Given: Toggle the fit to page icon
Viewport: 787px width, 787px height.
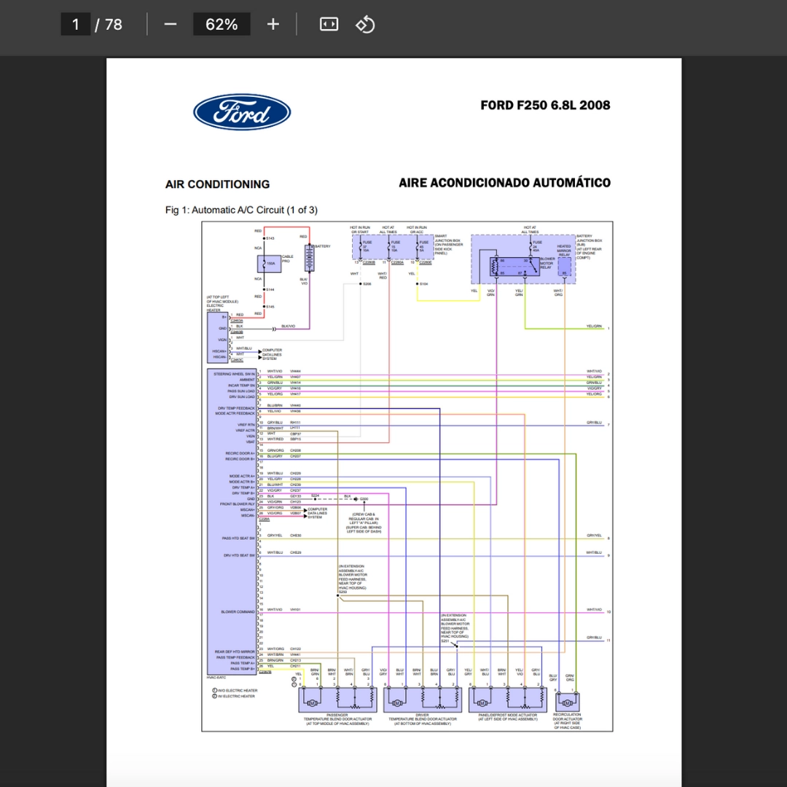Looking at the screenshot, I should coord(329,24).
